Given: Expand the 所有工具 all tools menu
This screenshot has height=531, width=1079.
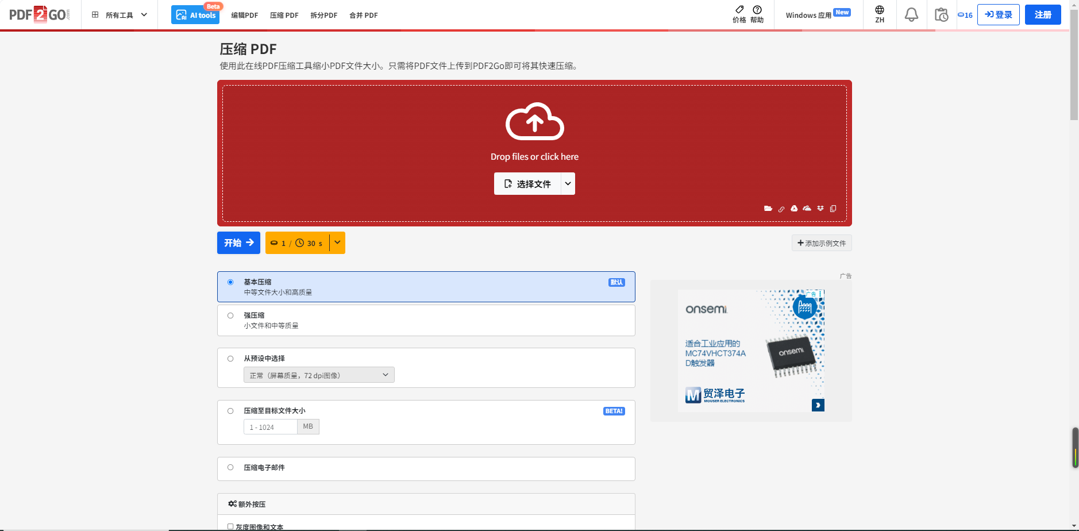Looking at the screenshot, I should (120, 15).
